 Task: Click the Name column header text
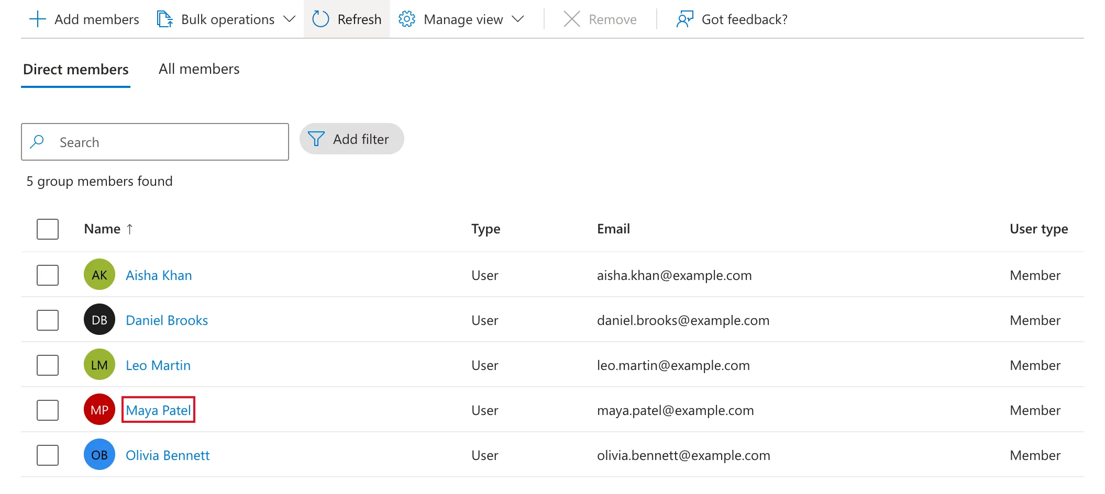coord(102,229)
